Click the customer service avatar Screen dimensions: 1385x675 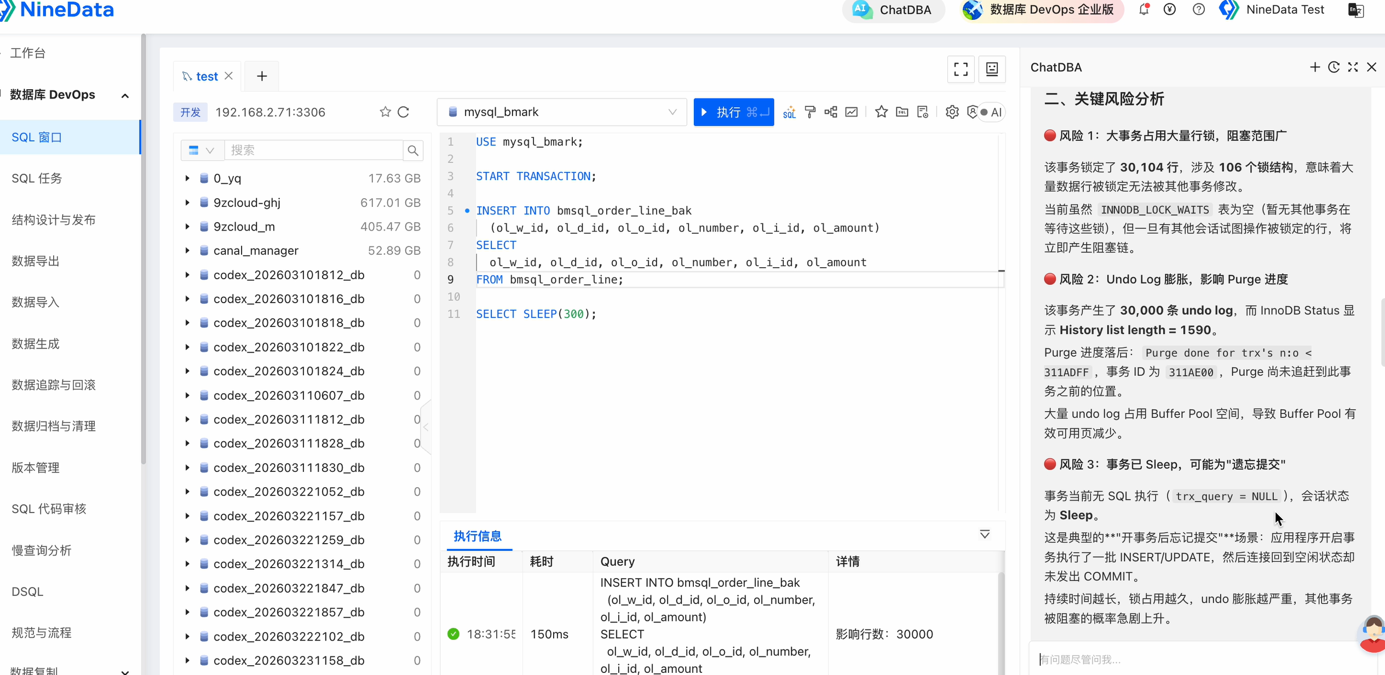(x=1373, y=633)
